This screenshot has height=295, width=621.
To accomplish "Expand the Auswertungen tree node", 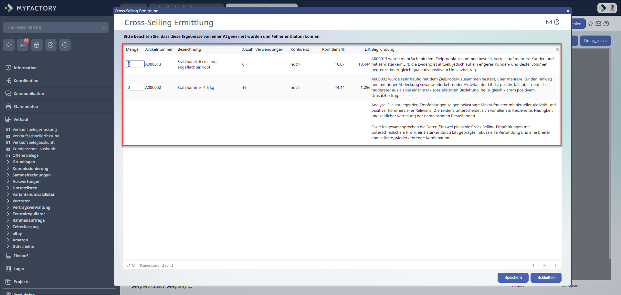I will pyautogui.click(x=8, y=182).
